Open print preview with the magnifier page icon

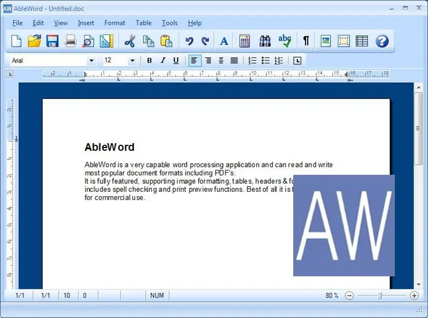click(x=88, y=41)
